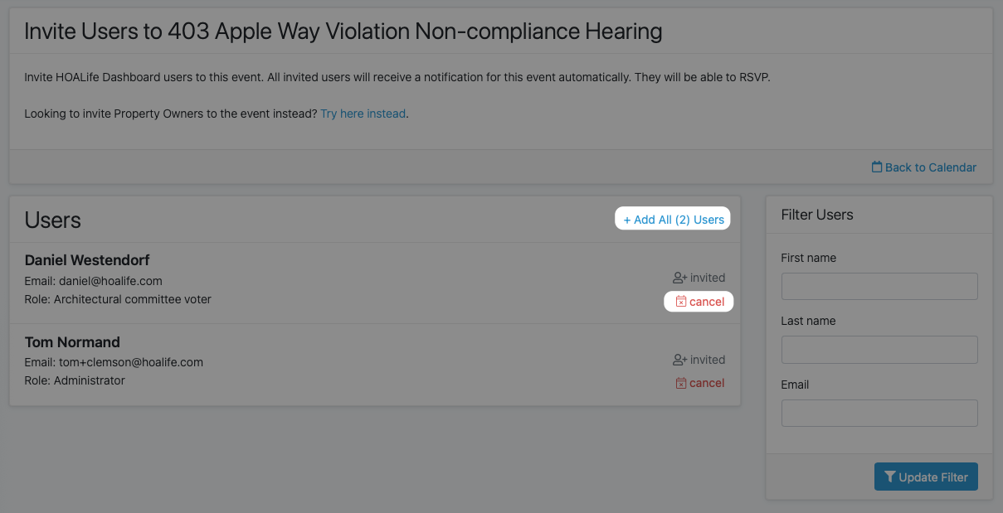Screen dimensions: 1003x513
Task: Click the Filter Users panel heading
Action: point(817,215)
